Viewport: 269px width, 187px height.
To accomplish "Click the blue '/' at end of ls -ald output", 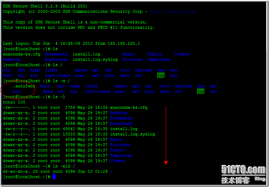I will (111, 171).
